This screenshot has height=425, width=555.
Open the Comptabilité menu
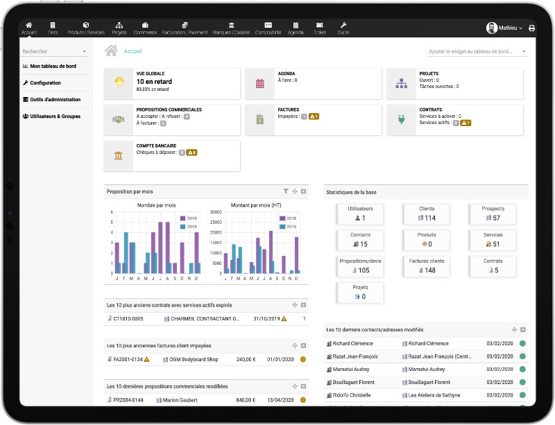268,28
